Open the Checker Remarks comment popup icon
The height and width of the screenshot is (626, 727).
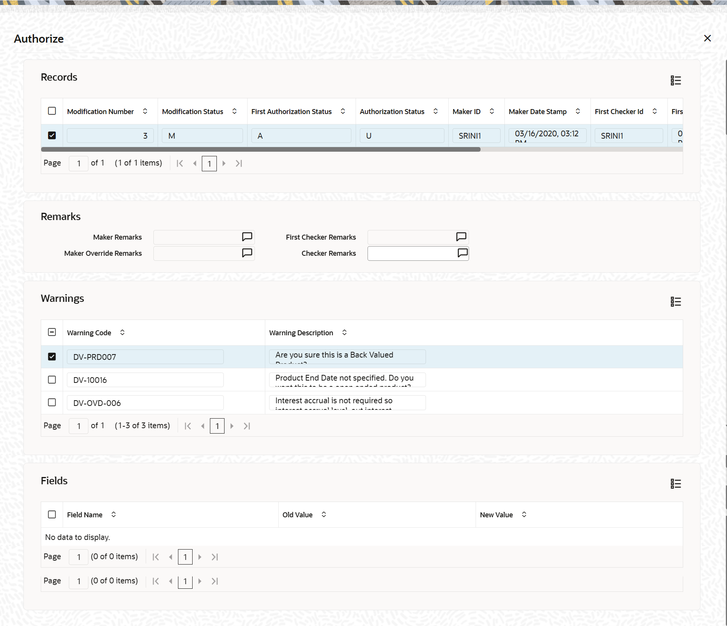(462, 253)
